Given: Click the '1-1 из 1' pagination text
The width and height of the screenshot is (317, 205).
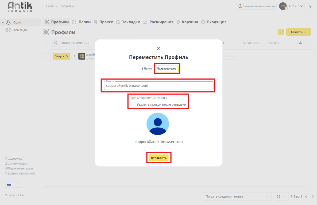Looking at the screenshot, I should [x=296, y=196].
